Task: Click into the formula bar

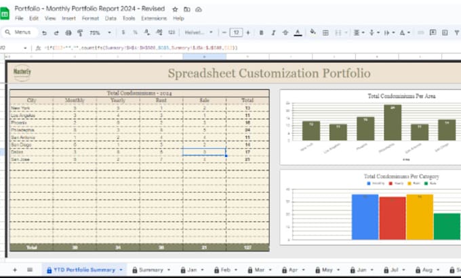Action: [250, 48]
